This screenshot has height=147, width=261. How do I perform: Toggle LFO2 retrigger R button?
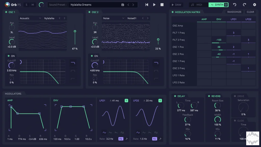coord(160,100)
